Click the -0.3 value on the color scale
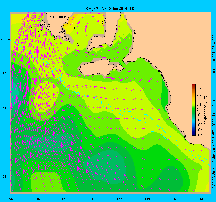 (200, 125)
